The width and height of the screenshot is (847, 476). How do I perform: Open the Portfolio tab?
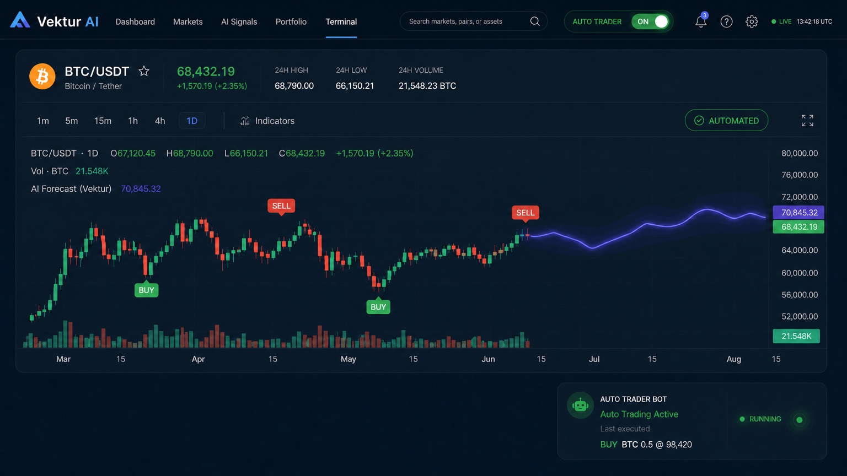(291, 21)
